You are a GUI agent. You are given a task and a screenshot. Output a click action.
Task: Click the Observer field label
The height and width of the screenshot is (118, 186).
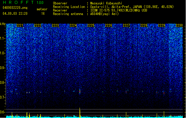[x=60, y=3]
